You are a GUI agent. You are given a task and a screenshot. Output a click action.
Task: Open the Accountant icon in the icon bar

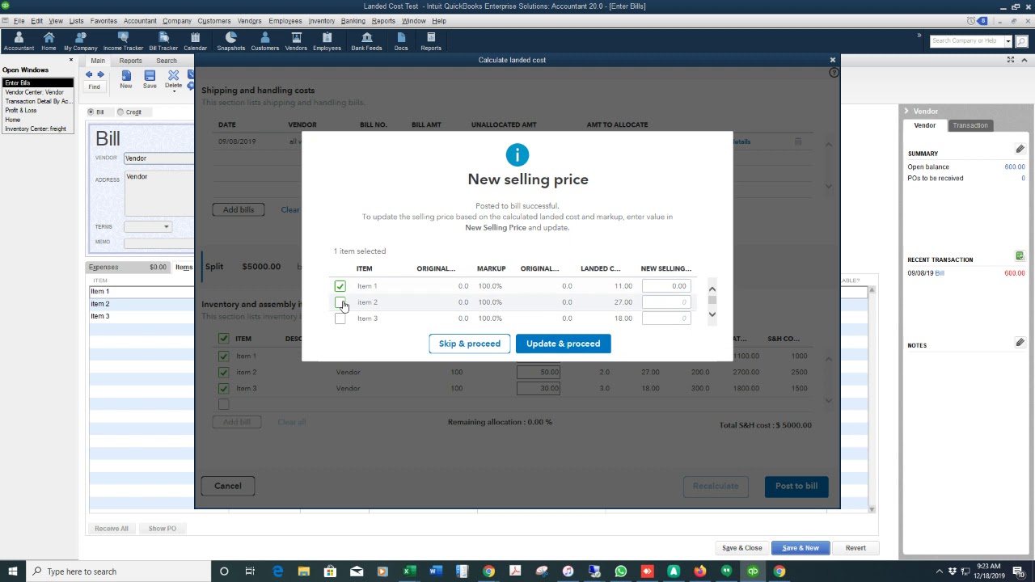[19, 41]
